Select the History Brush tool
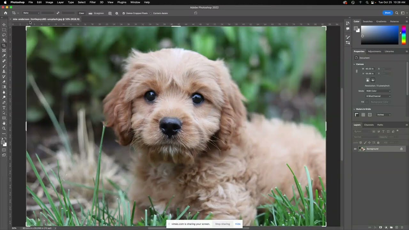This screenshot has width=409, height=230. click(4, 77)
